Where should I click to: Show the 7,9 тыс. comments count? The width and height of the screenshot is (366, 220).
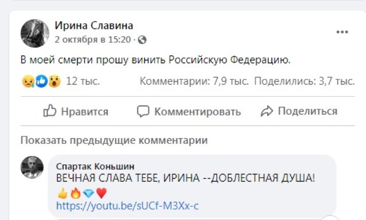point(194,82)
